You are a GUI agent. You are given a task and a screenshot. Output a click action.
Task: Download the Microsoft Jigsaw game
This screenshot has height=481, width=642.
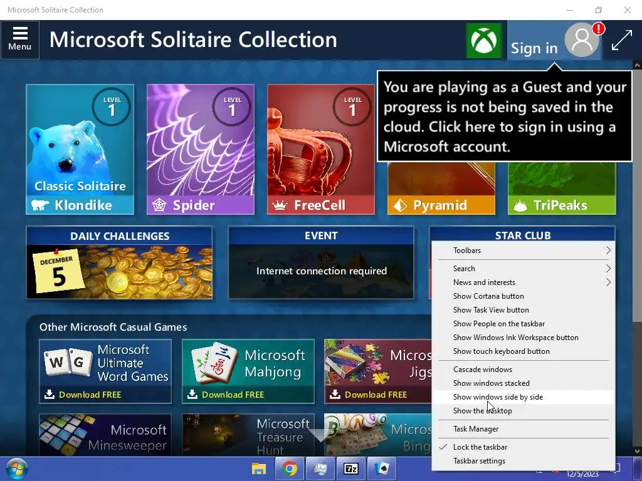pos(377,371)
